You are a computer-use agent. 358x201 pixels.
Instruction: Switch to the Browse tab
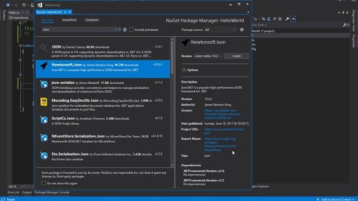pyautogui.click(x=48, y=20)
